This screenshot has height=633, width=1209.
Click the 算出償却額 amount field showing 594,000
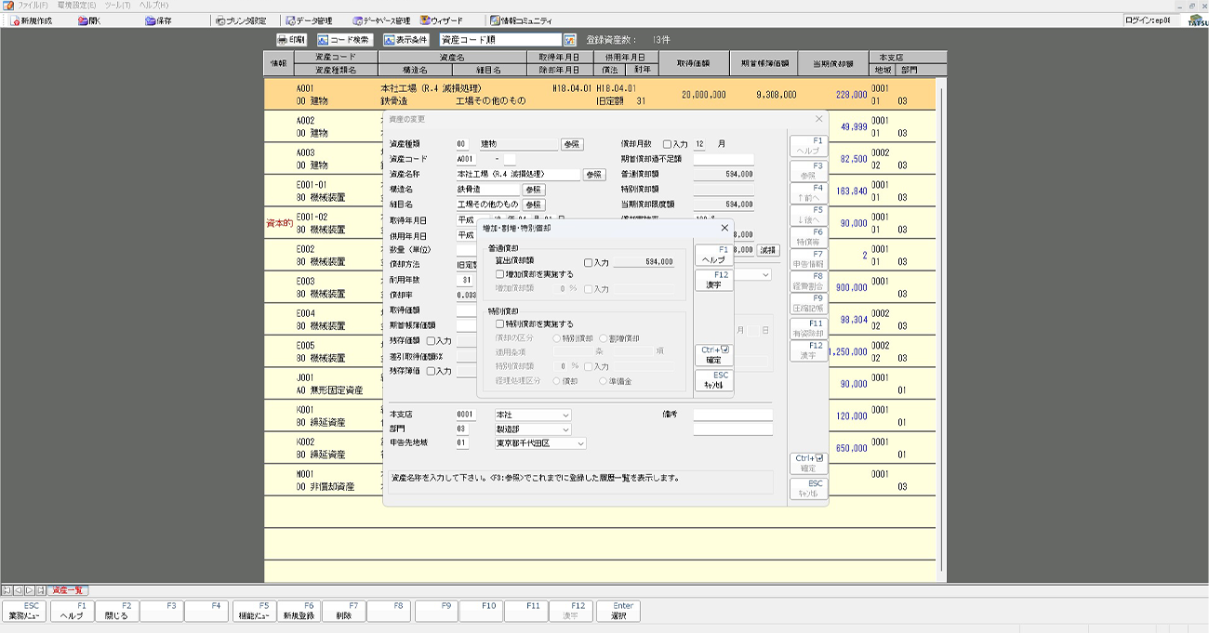(644, 263)
